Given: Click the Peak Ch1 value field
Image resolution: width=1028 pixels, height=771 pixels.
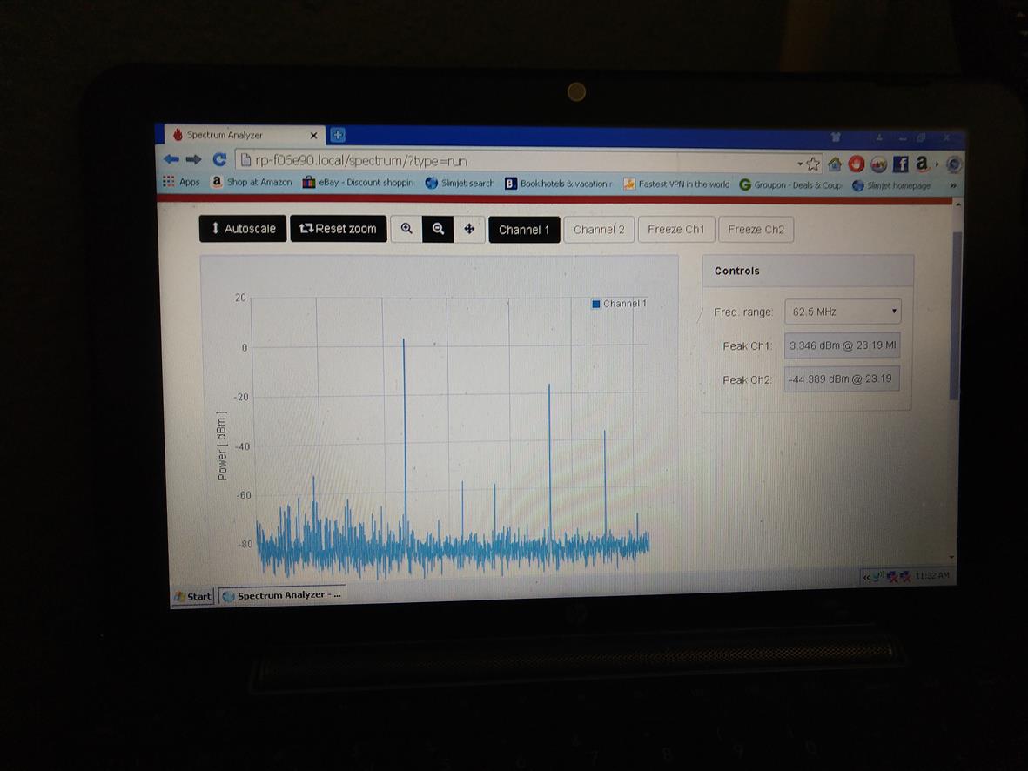Looking at the screenshot, I should click(x=842, y=345).
